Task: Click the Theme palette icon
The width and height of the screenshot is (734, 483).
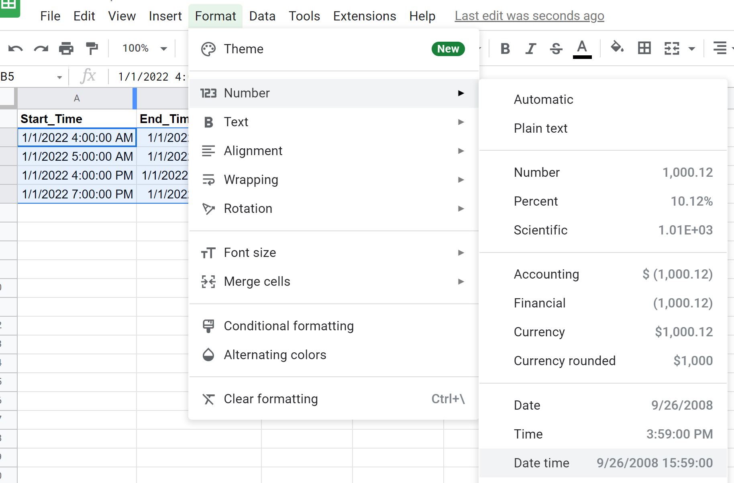Action: click(208, 49)
